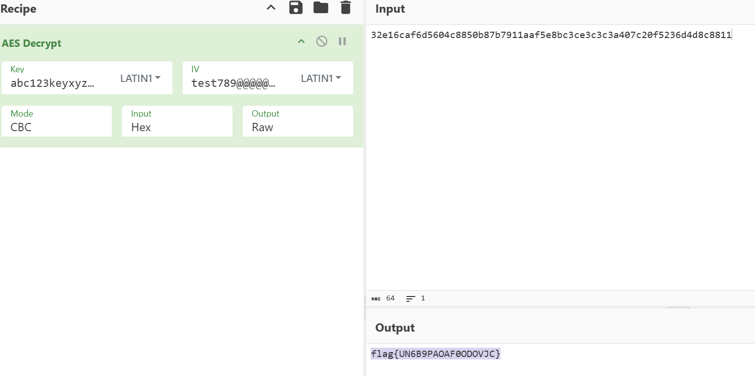The image size is (755, 376).
Task: Select the output flag text
Action: click(436, 354)
